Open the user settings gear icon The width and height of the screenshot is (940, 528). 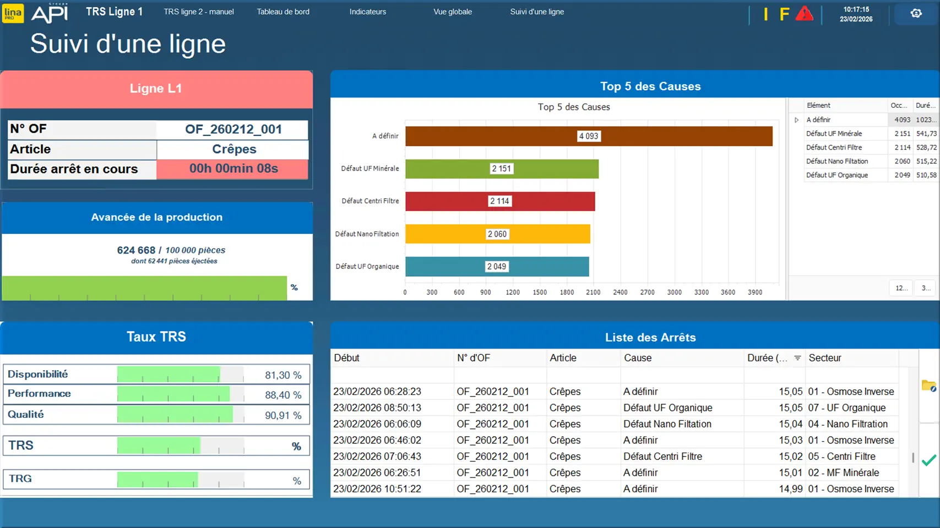[x=916, y=14]
